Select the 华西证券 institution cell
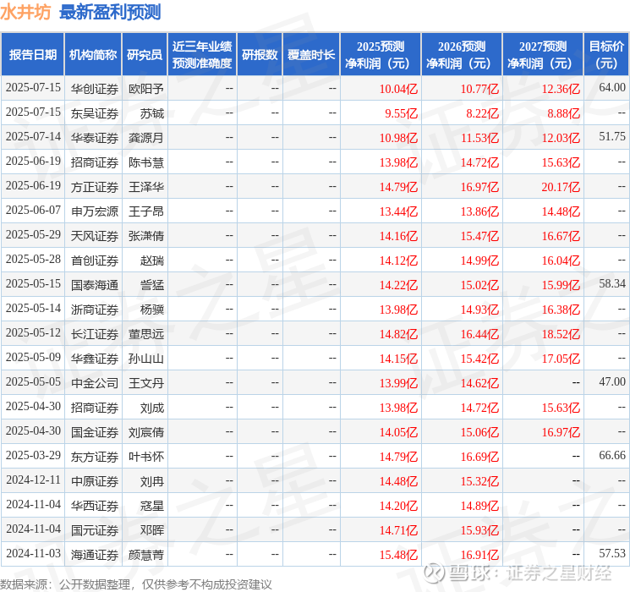This screenshot has width=630, height=592. pyautogui.click(x=95, y=506)
